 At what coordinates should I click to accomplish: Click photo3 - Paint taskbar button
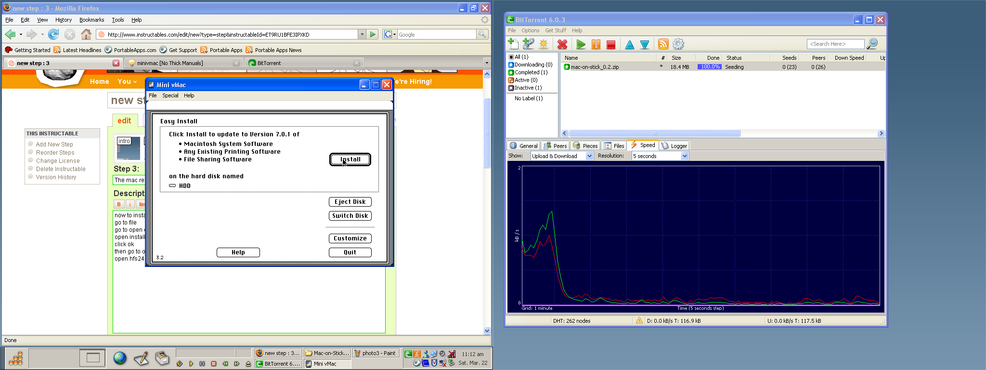376,353
